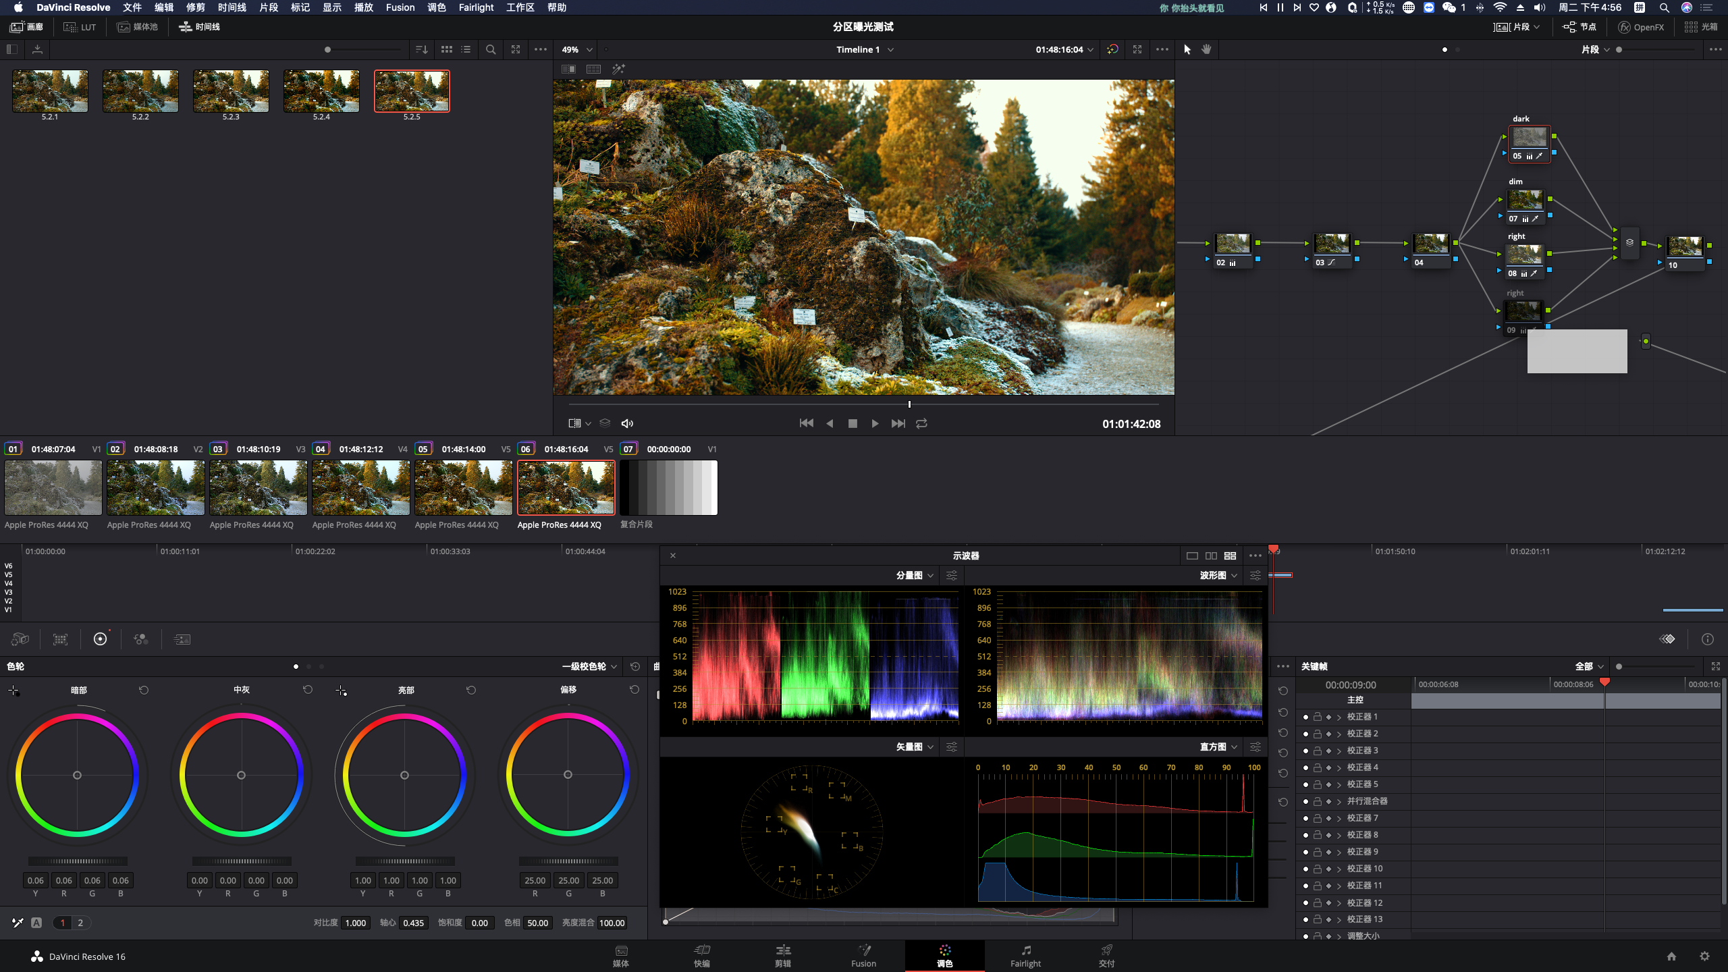Click the loop playback icon
The image size is (1728, 972).
point(921,423)
